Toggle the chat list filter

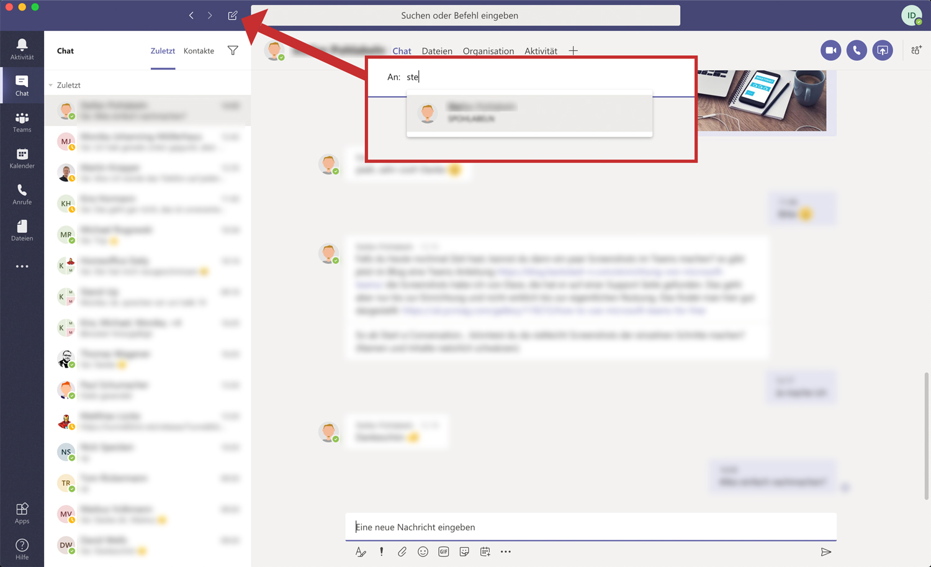pyautogui.click(x=233, y=50)
